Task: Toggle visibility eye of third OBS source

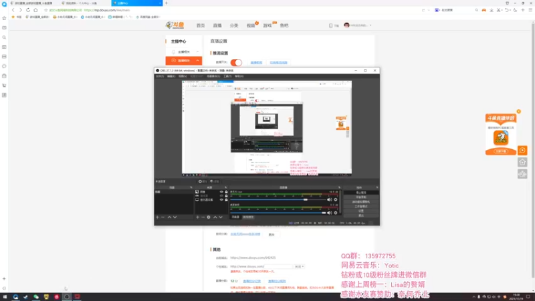Action: point(221,200)
